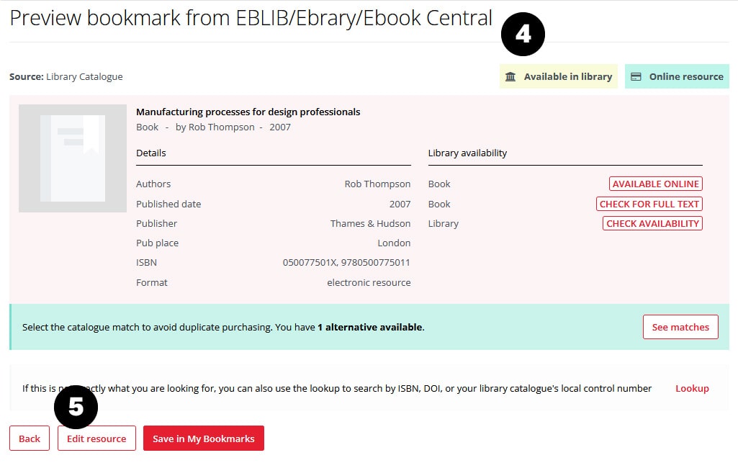Screen dimensions: 738x463
Task: Click the Online resource label text
Action: tap(685, 77)
